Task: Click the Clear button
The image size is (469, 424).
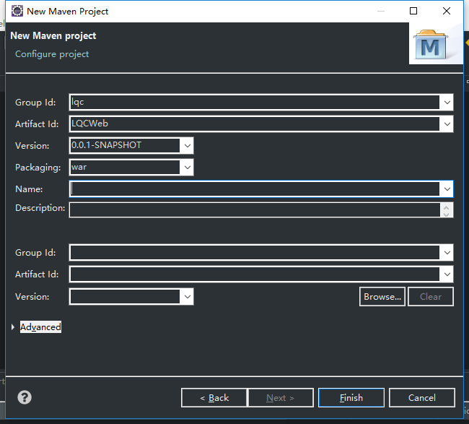Action: click(x=431, y=297)
